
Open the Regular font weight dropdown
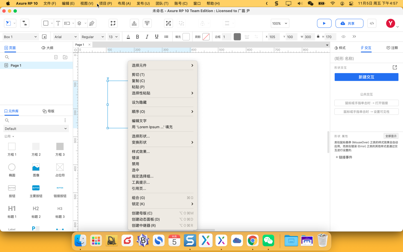[93, 37]
